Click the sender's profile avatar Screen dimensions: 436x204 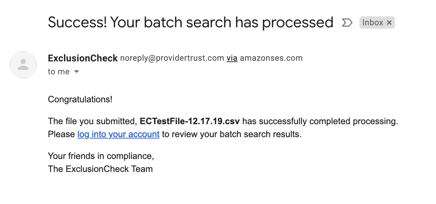(x=23, y=65)
